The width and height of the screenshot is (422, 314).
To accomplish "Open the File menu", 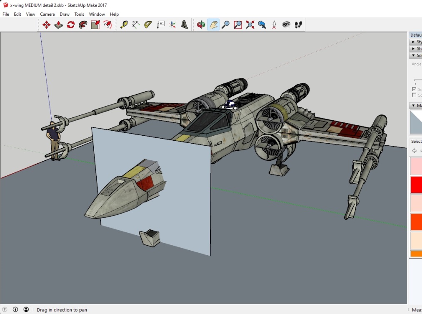I will point(6,14).
